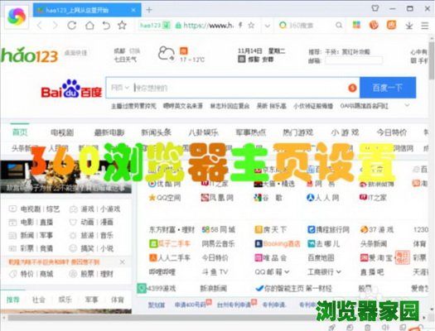Image resolution: width=435 pixels, height=331 pixels.
Task: Open 游戏 in the left category list
Action: tap(87, 209)
